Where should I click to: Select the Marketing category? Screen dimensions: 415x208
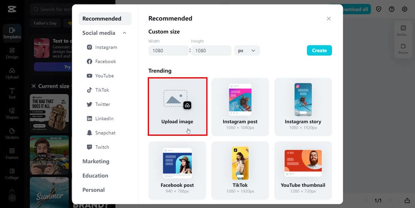click(96, 162)
